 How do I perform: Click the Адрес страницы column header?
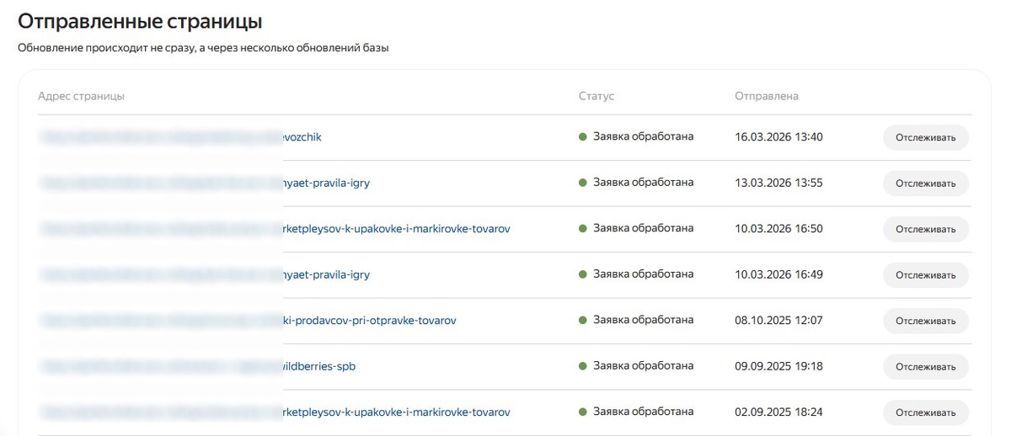pos(81,96)
